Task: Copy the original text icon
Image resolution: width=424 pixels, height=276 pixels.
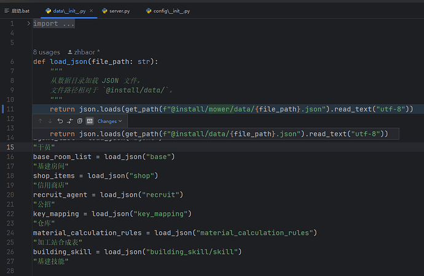Action: point(80,121)
